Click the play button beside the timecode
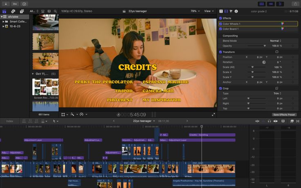 point(119,115)
